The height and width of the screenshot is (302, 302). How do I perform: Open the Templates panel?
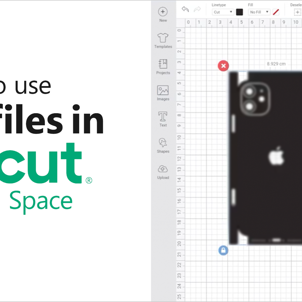[x=163, y=38]
